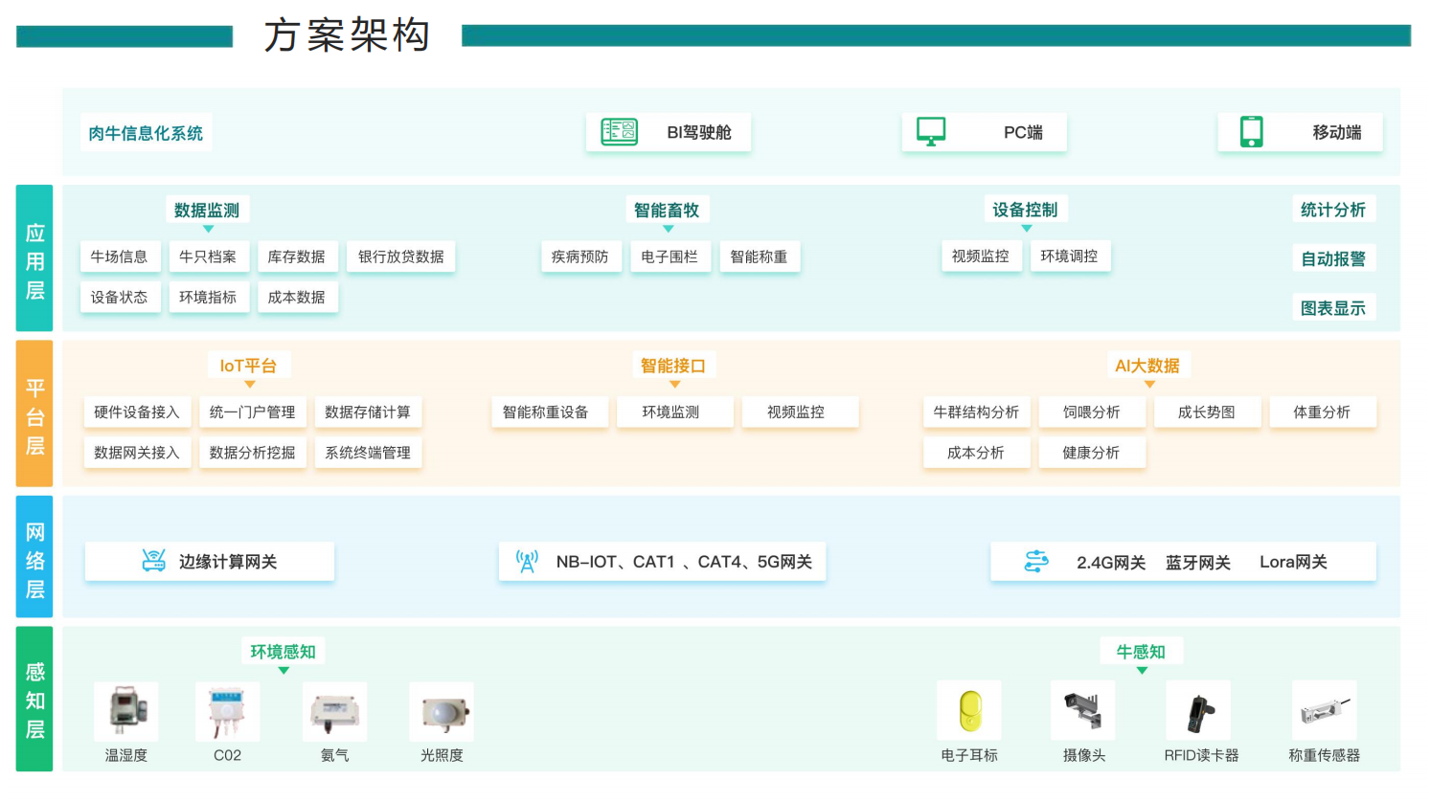Switch to the 网络层 side tab
This screenshot has width=1430, height=802.
[x=34, y=558]
